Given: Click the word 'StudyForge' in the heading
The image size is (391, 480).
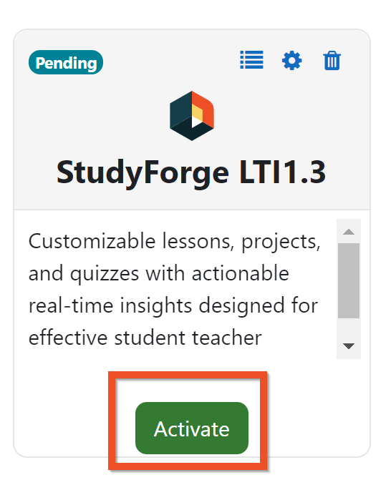Looking at the screenshot, I should point(143,173).
